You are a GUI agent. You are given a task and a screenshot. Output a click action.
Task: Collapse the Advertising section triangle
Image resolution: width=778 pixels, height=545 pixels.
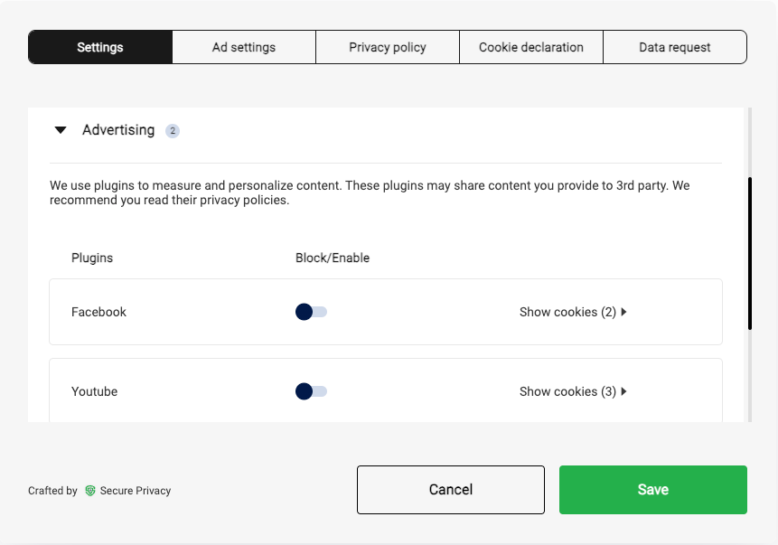click(61, 130)
